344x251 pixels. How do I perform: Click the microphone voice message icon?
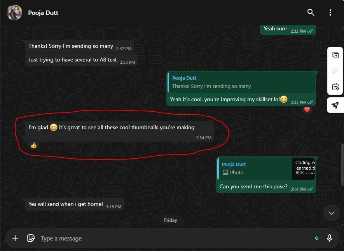(x=330, y=238)
